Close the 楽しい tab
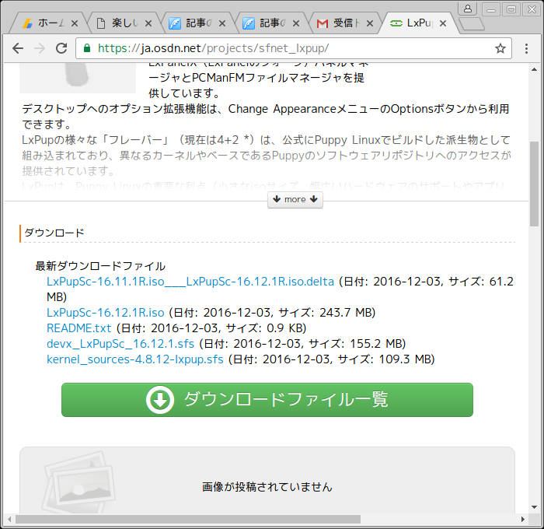The width and height of the screenshot is (544, 529). click(148, 23)
